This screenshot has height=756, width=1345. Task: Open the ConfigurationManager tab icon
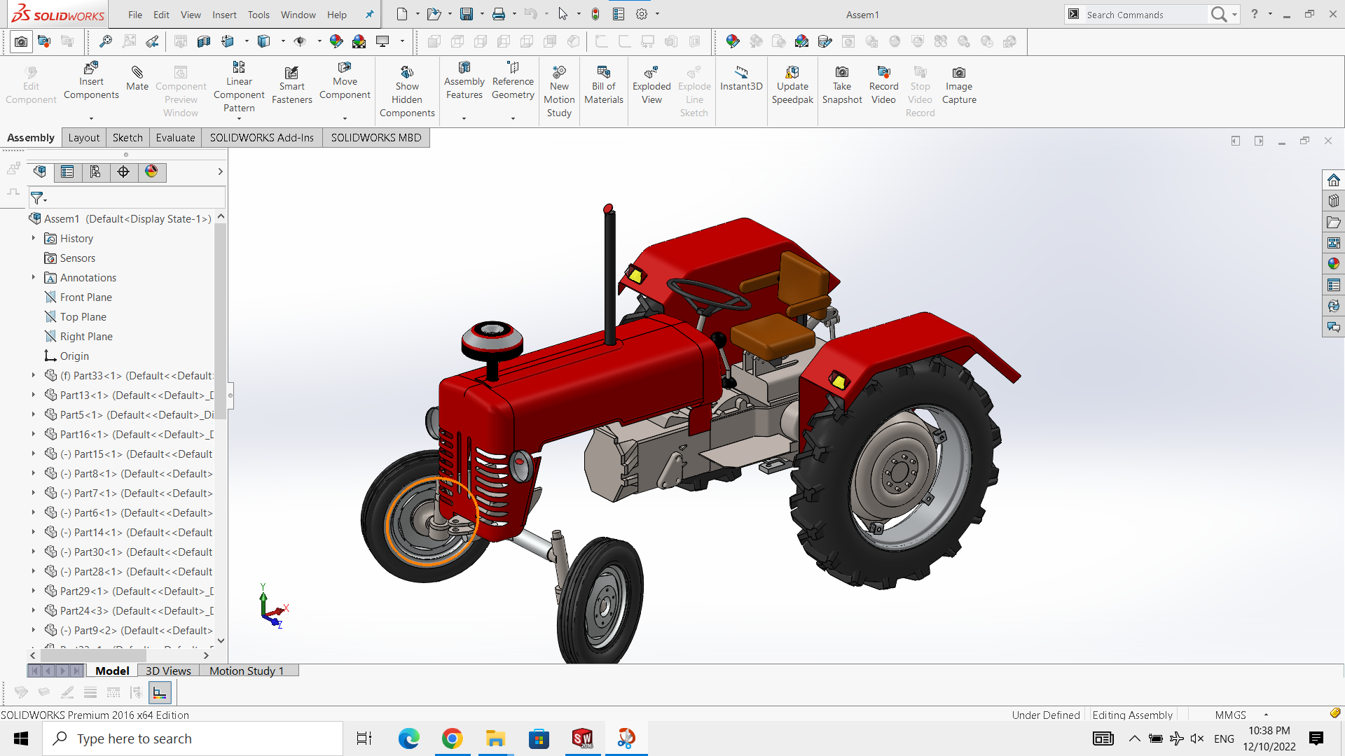pyautogui.click(x=95, y=171)
